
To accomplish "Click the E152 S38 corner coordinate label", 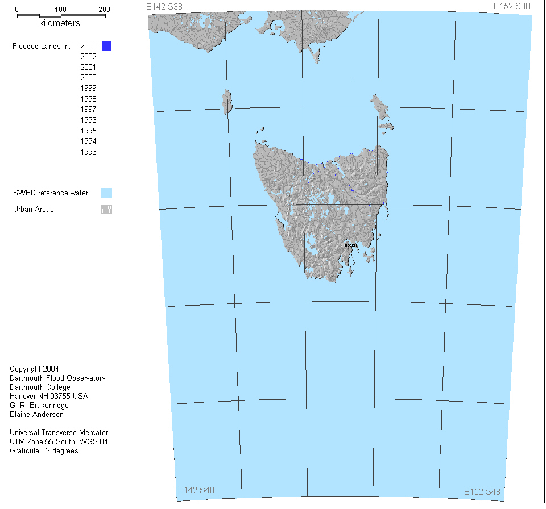I will tap(511, 6).
